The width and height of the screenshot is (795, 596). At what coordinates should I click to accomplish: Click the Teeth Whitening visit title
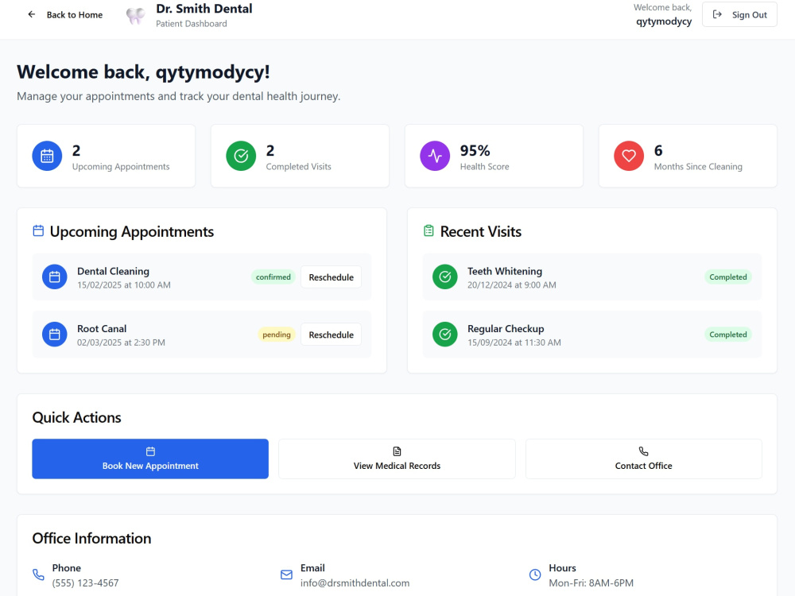coord(505,271)
